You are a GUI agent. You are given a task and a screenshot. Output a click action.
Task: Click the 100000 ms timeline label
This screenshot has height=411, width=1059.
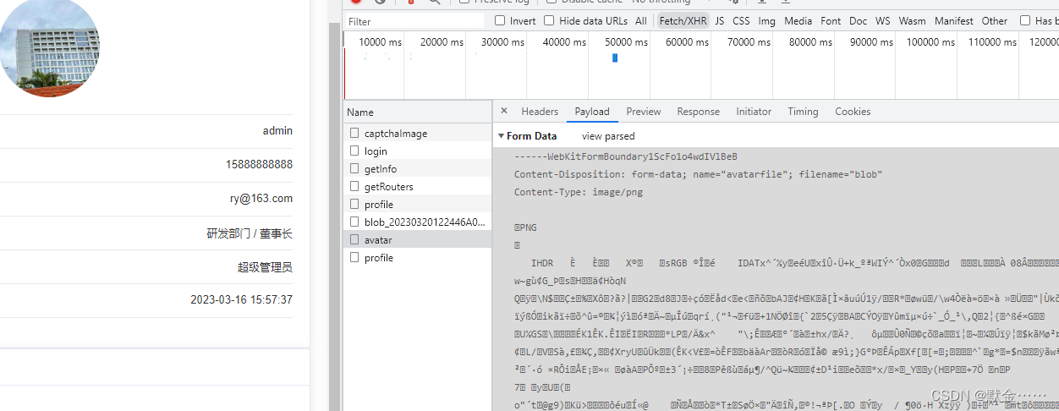[x=930, y=42]
